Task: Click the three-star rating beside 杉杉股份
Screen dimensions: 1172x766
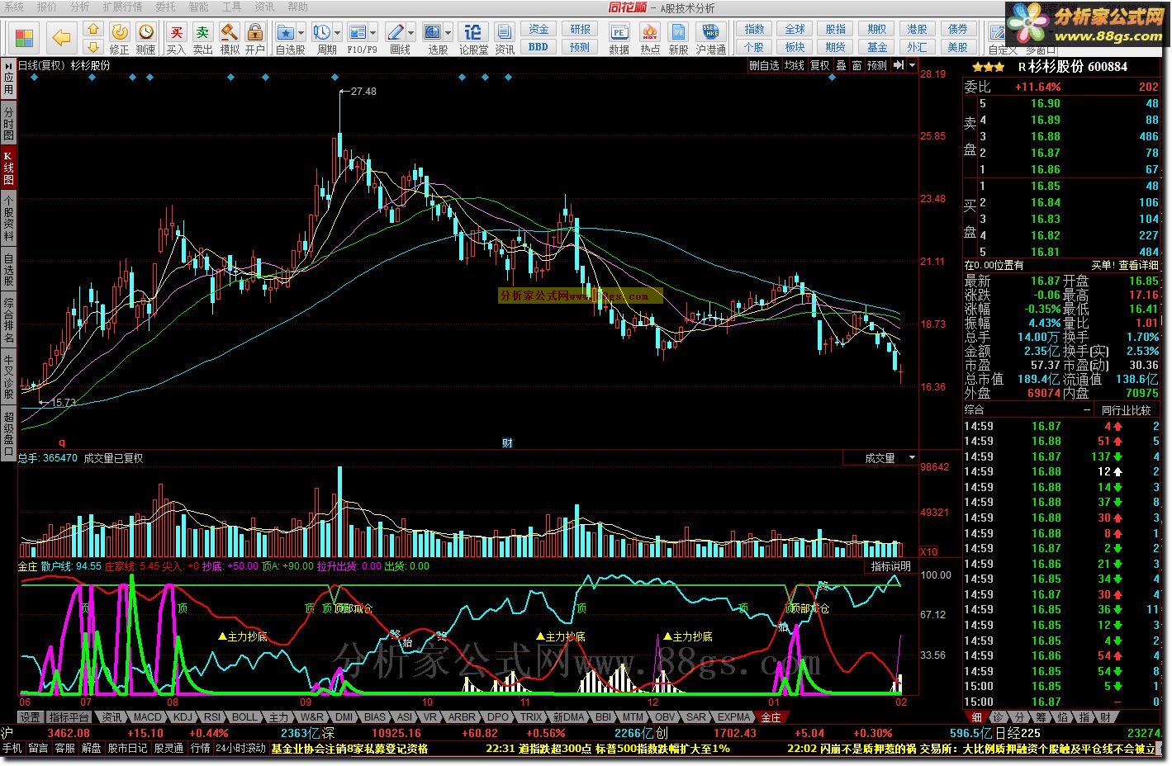Action: coord(988,67)
